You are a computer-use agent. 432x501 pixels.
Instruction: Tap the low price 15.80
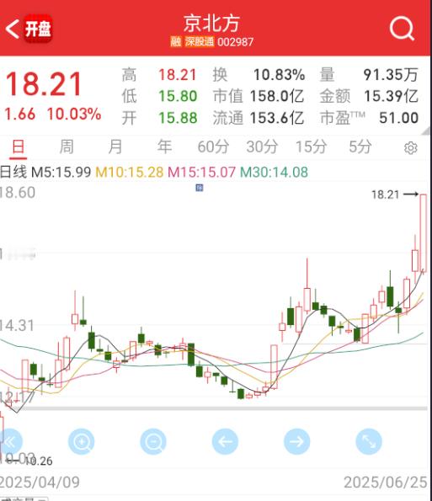[x=178, y=96]
